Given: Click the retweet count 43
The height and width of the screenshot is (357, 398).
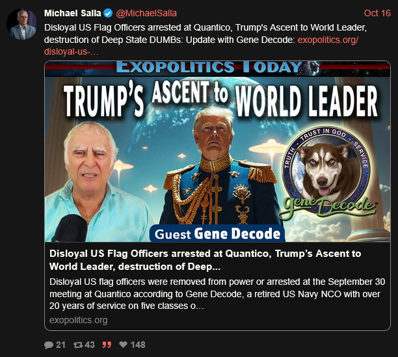Looking at the screenshot, I should [x=90, y=345].
